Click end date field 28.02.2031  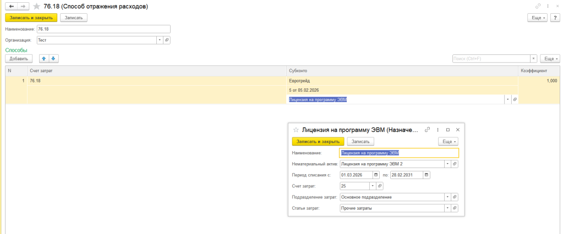tap(407, 175)
